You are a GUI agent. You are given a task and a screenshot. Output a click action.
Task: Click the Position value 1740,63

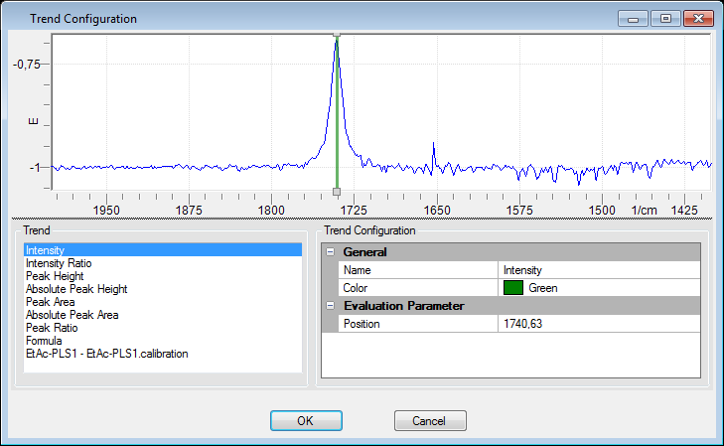click(599, 324)
